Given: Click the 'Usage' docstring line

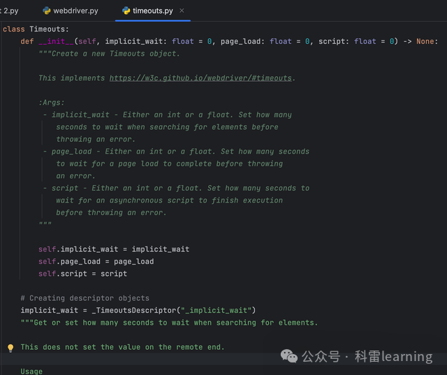Looking at the screenshot, I should pos(31,372).
